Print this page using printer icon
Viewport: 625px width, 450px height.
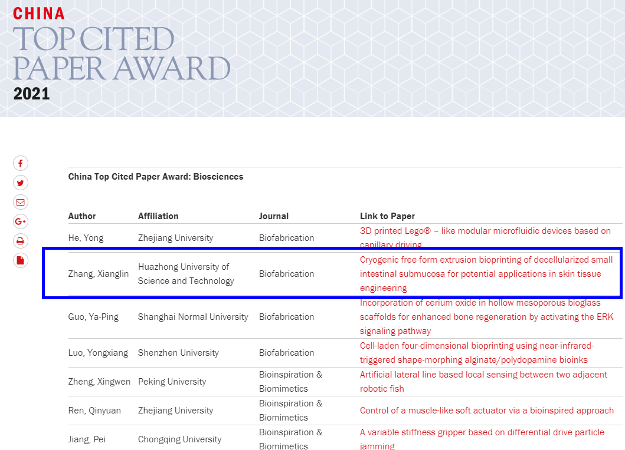[x=21, y=241]
